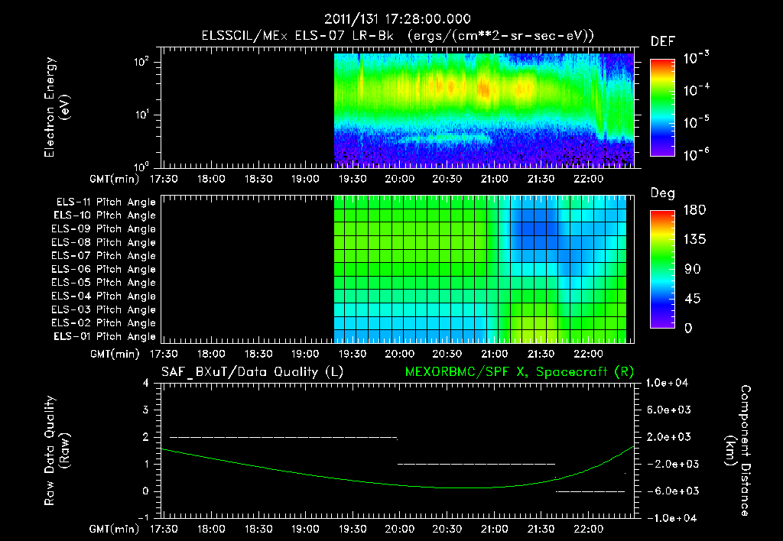This screenshot has height=541, width=783.
Task: Click the DEF color bar gradient
Action: (662, 107)
